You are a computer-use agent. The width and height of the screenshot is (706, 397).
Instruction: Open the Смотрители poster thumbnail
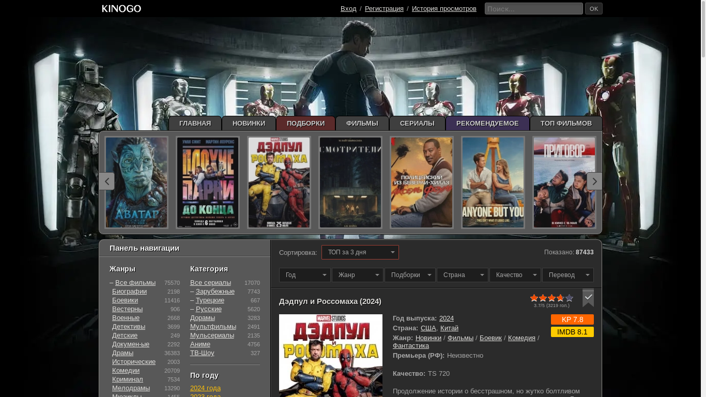click(350, 182)
